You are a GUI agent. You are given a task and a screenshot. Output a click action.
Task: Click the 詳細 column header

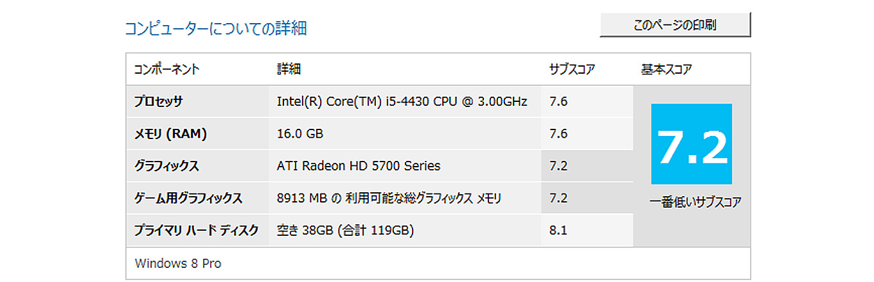[289, 69]
